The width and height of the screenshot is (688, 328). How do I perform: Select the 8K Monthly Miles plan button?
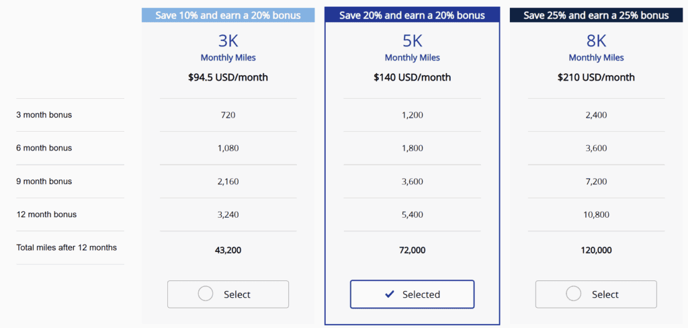point(596,294)
